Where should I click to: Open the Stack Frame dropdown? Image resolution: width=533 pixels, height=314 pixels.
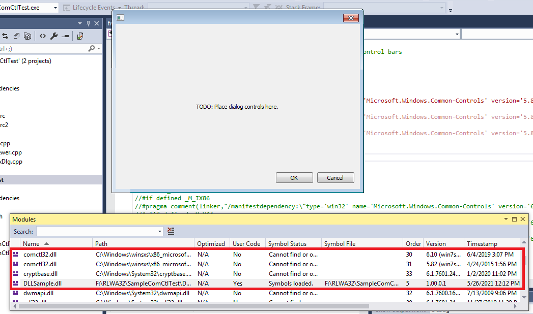[441, 8]
